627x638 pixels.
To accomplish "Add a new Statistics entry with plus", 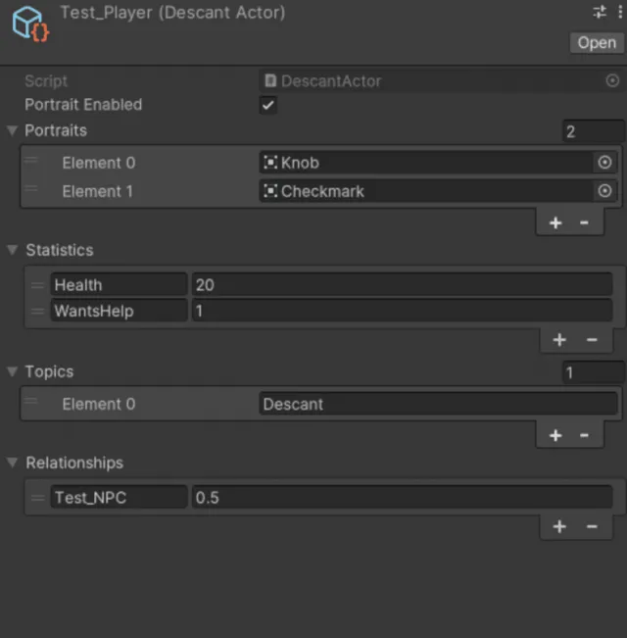I will pos(559,340).
